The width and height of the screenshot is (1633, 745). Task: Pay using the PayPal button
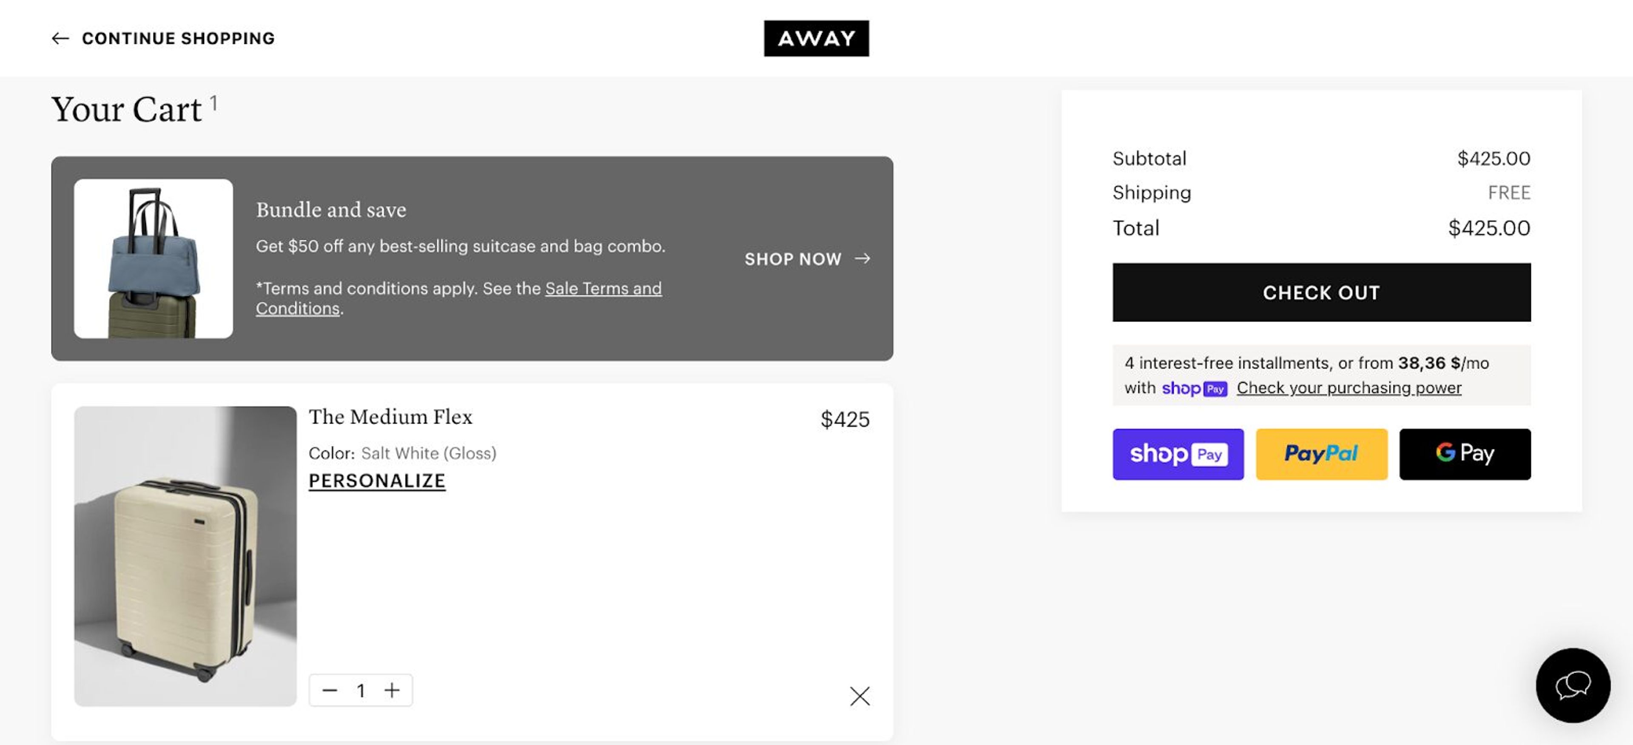click(1321, 454)
